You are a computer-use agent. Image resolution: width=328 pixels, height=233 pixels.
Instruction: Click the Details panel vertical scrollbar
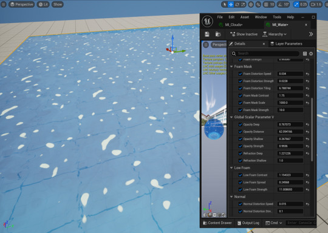point(312,130)
